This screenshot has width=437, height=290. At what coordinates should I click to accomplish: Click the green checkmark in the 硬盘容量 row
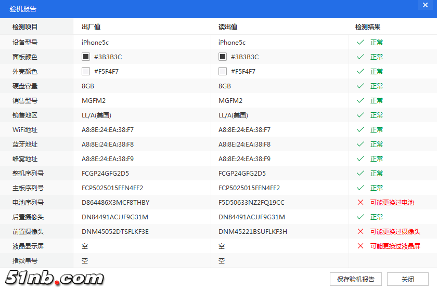click(x=360, y=86)
